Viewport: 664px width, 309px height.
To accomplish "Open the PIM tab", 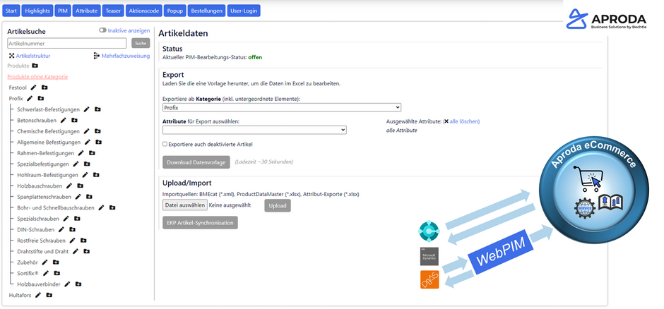I will click(63, 11).
